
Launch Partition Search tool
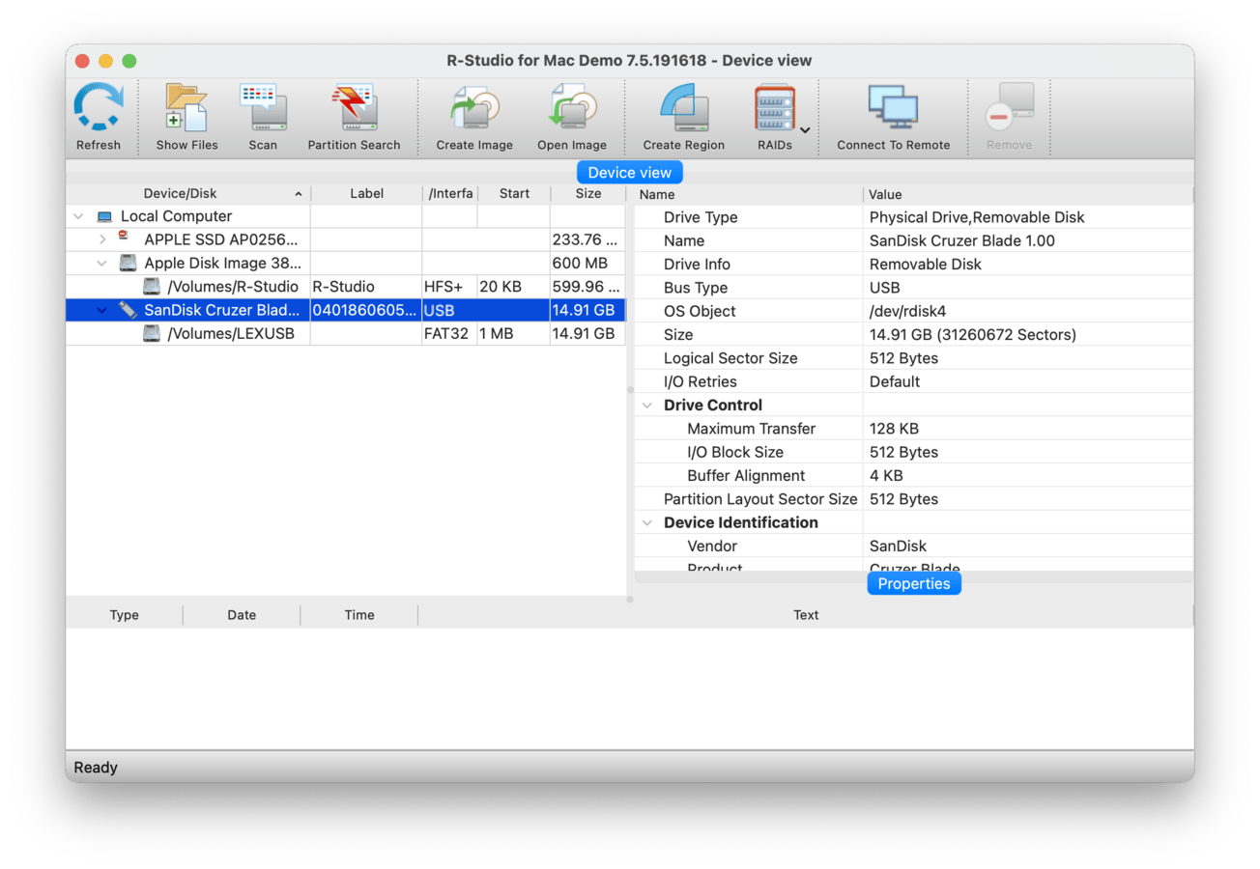click(x=354, y=108)
